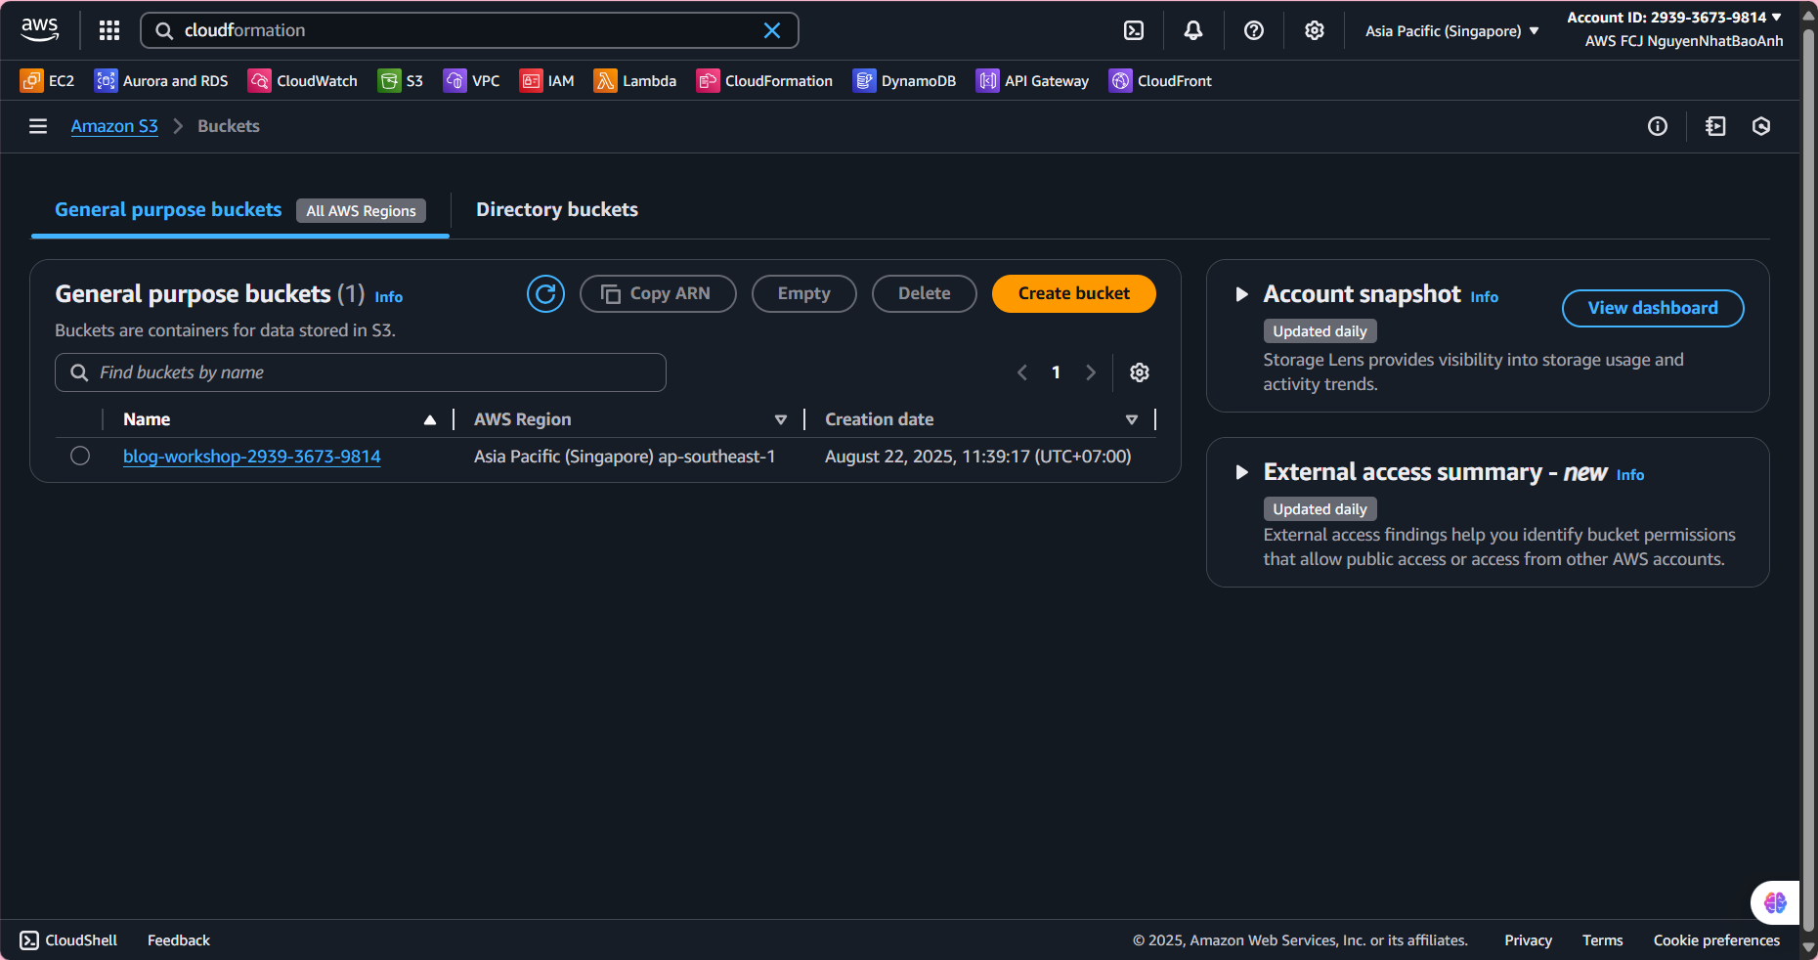Screen dimensions: 1818x960
Task: Open the notifications bell
Action: point(1193,30)
